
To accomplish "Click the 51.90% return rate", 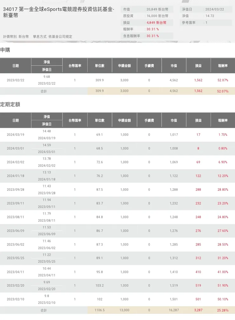I will 223,285.
